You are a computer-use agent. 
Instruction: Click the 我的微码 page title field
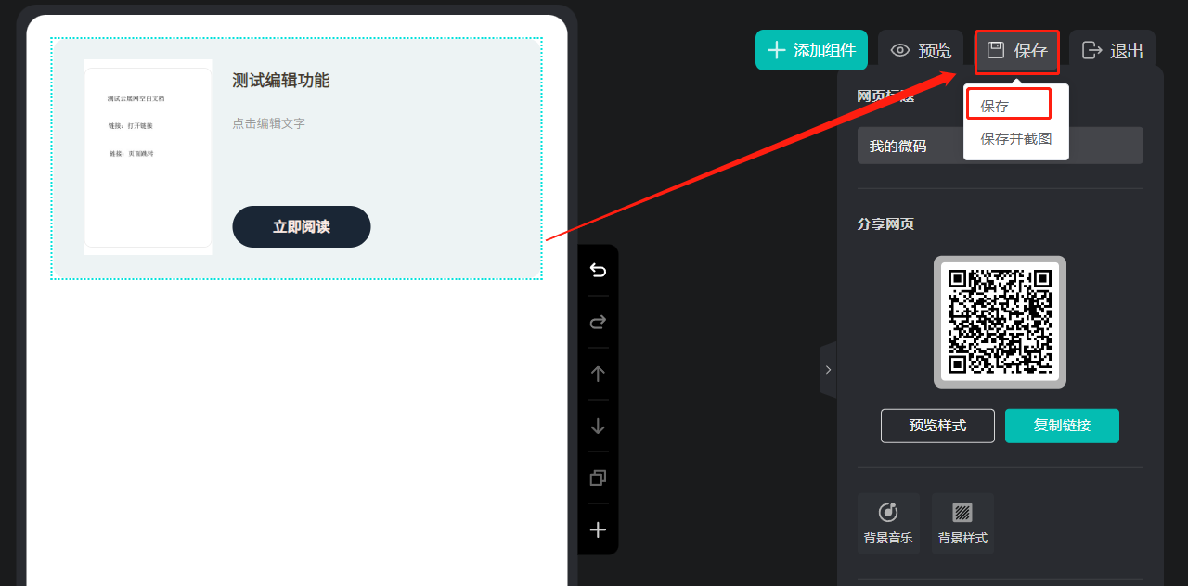point(1000,146)
